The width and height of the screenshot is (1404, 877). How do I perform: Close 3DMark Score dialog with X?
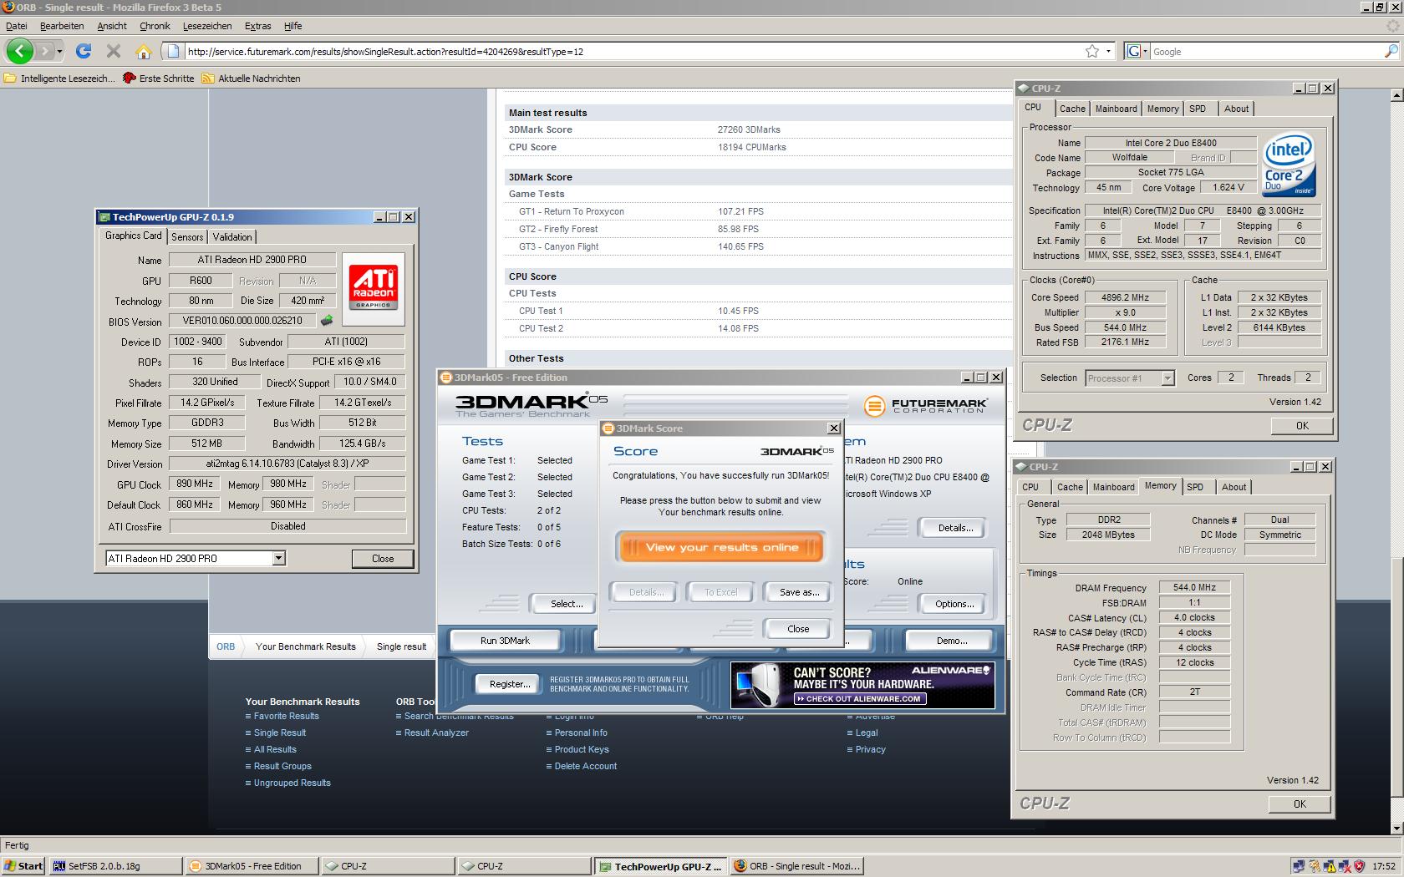coord(833,428)
